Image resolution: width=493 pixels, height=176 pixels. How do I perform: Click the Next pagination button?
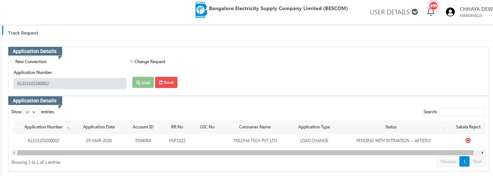click(477, 162)
